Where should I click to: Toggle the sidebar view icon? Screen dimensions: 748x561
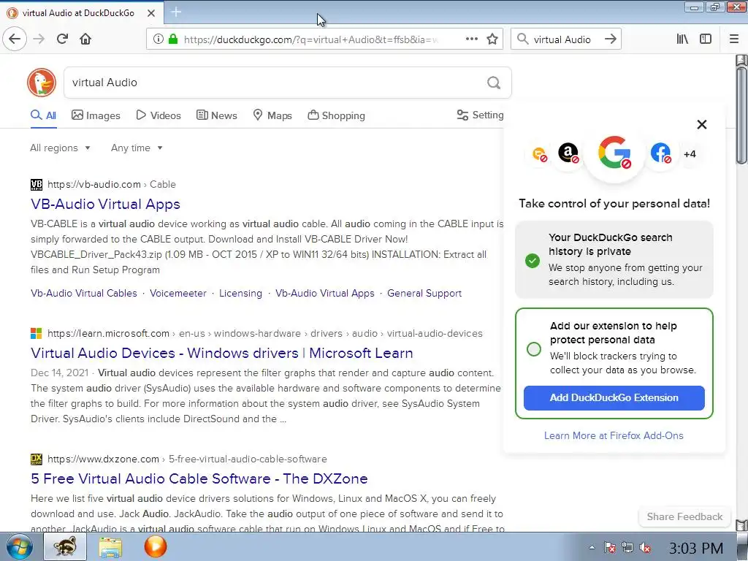(706, 39)
